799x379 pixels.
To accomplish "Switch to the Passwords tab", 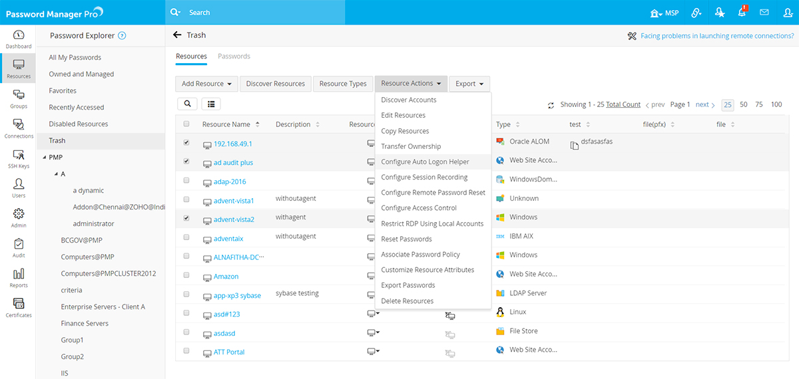I will pyautogui.click(x=234, y=57).
